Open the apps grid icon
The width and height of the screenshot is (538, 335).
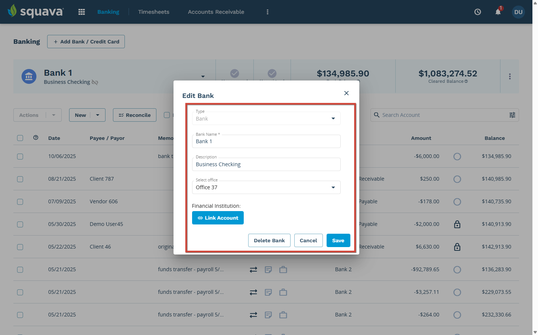coord(82,12)
